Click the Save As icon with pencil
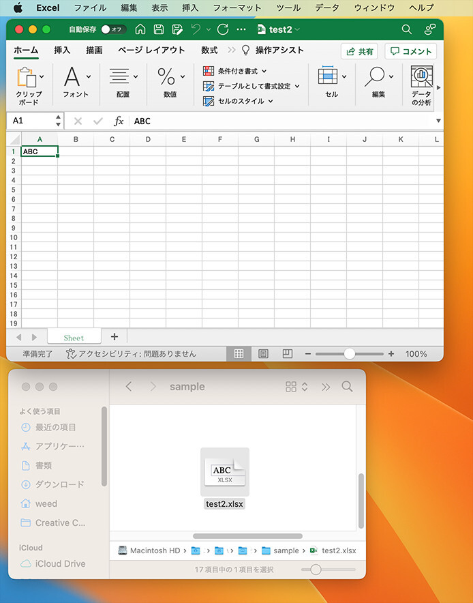Image resolution: width=473 pixels, height=603 pixels. [177, 29]
